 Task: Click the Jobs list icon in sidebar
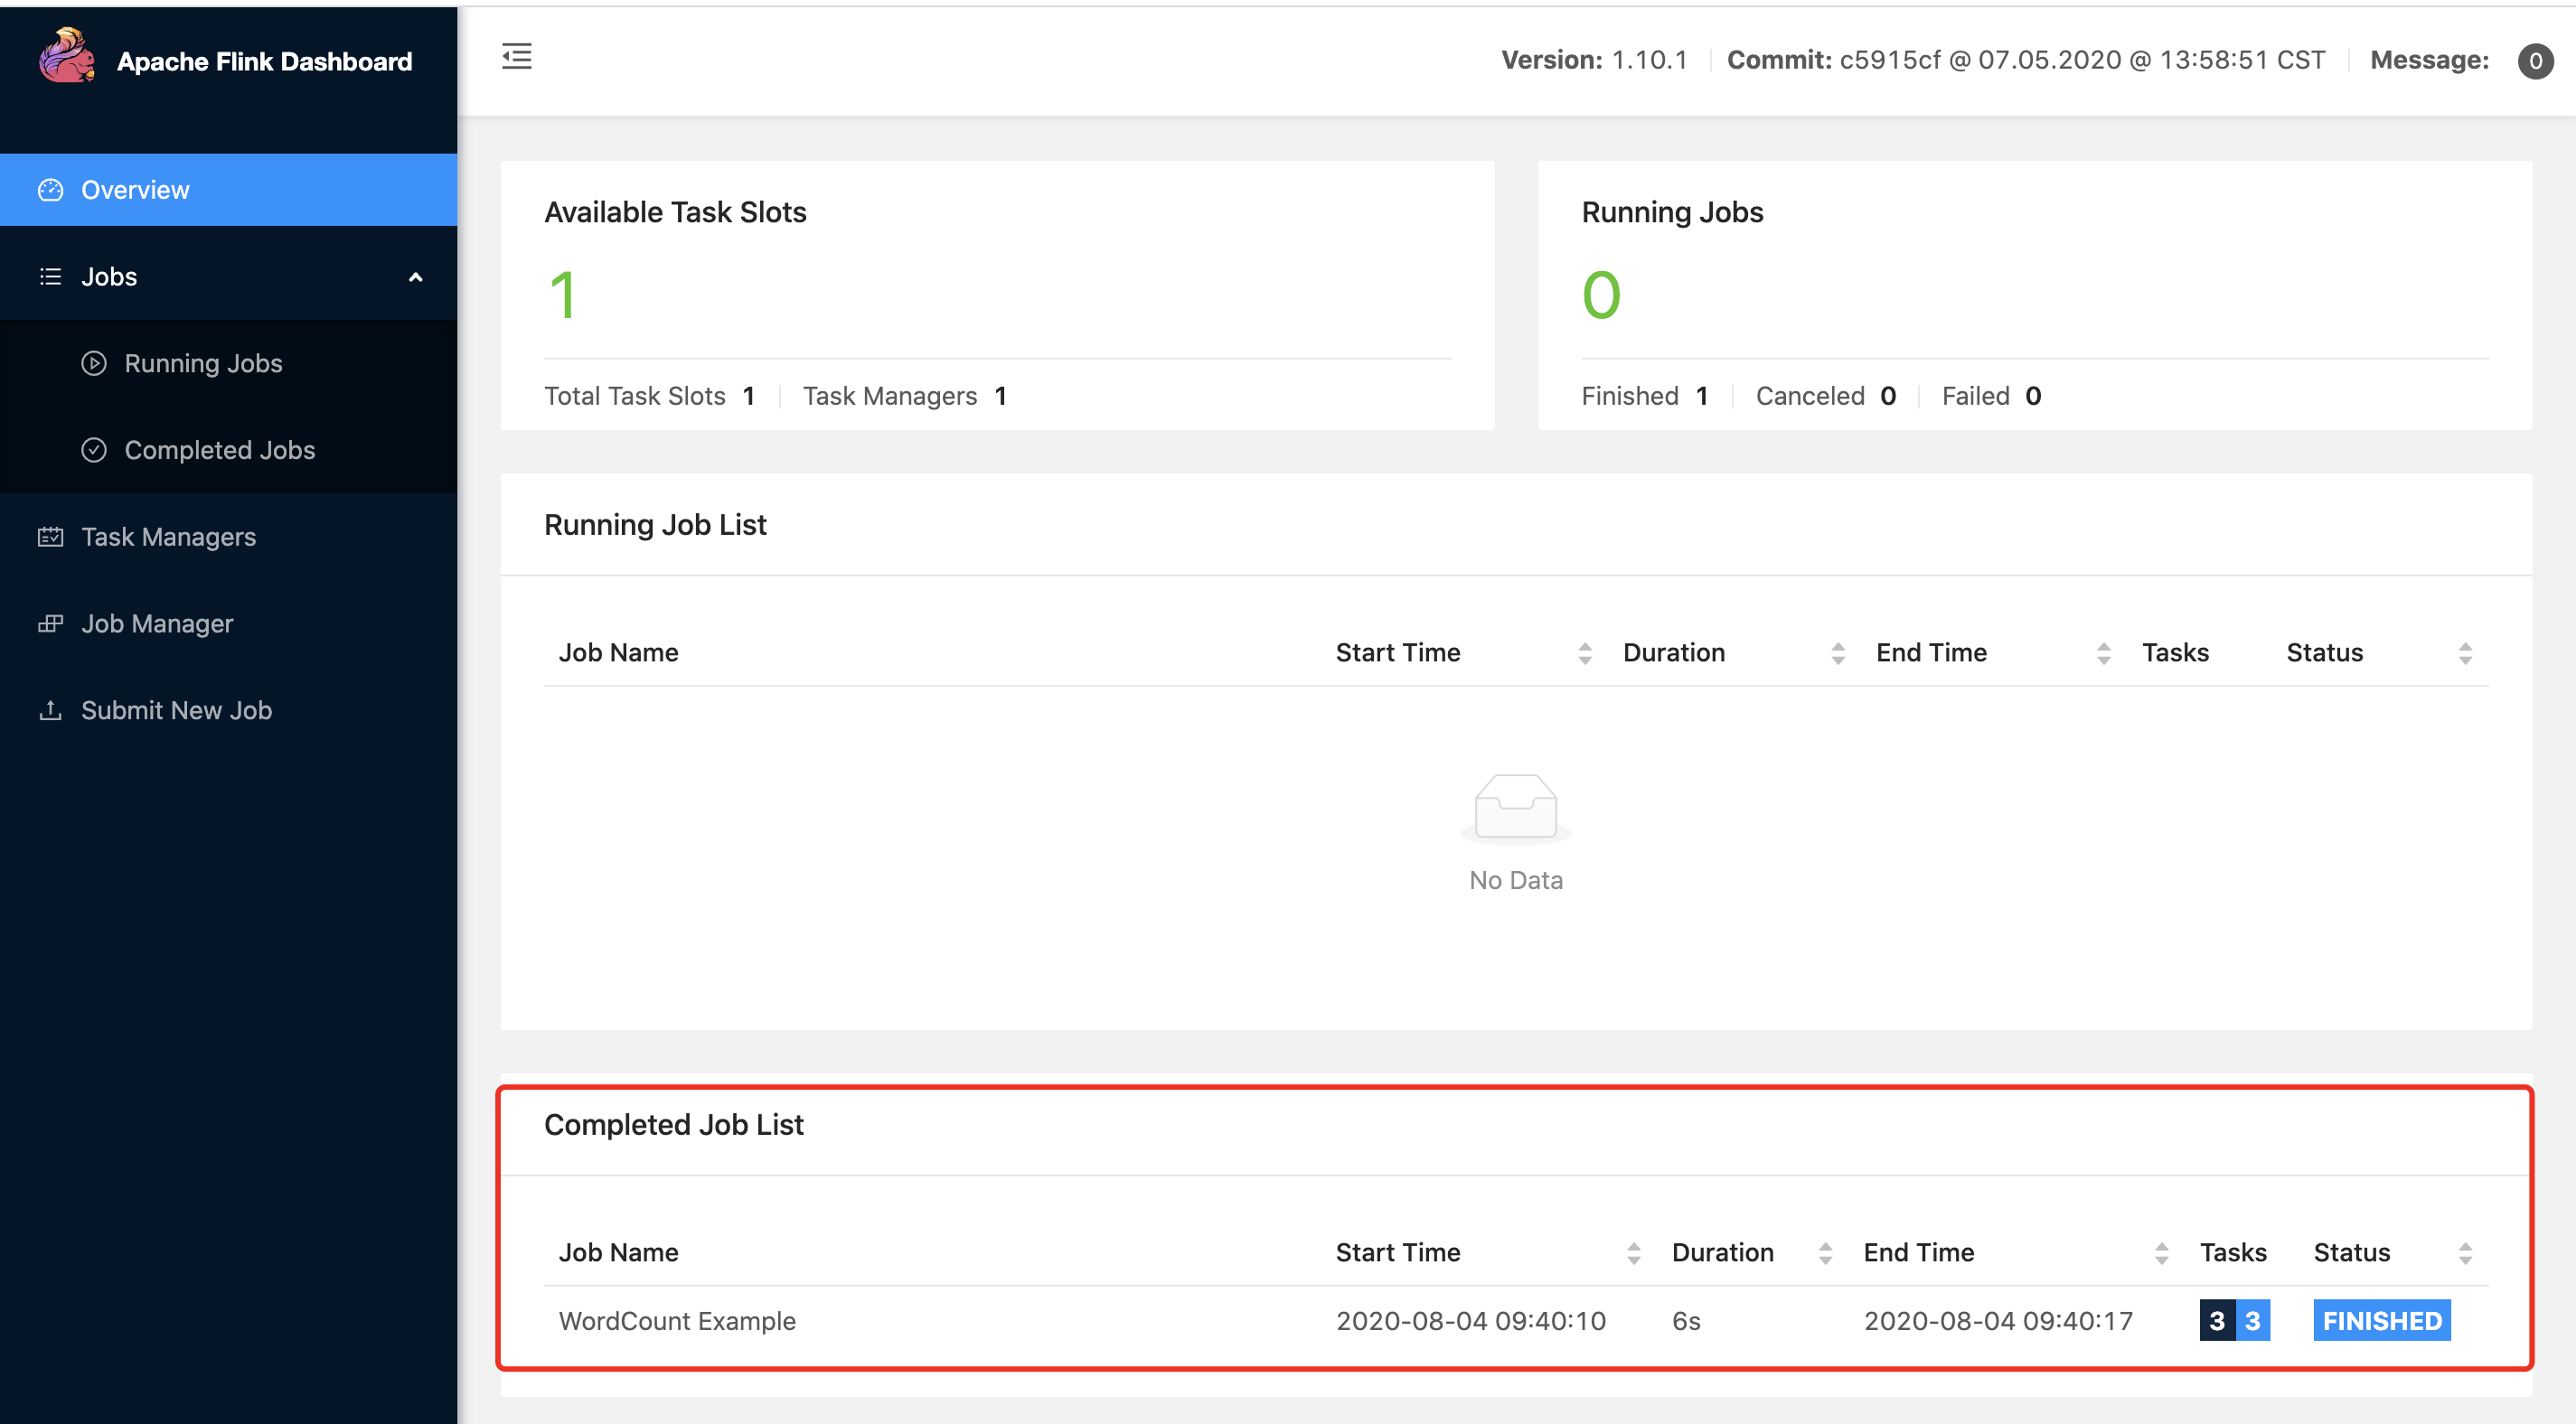pyautogui.click(x=50, y=277)
